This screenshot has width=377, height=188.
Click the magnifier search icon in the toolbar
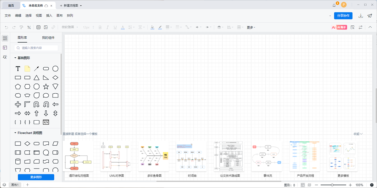coord(352,27)
